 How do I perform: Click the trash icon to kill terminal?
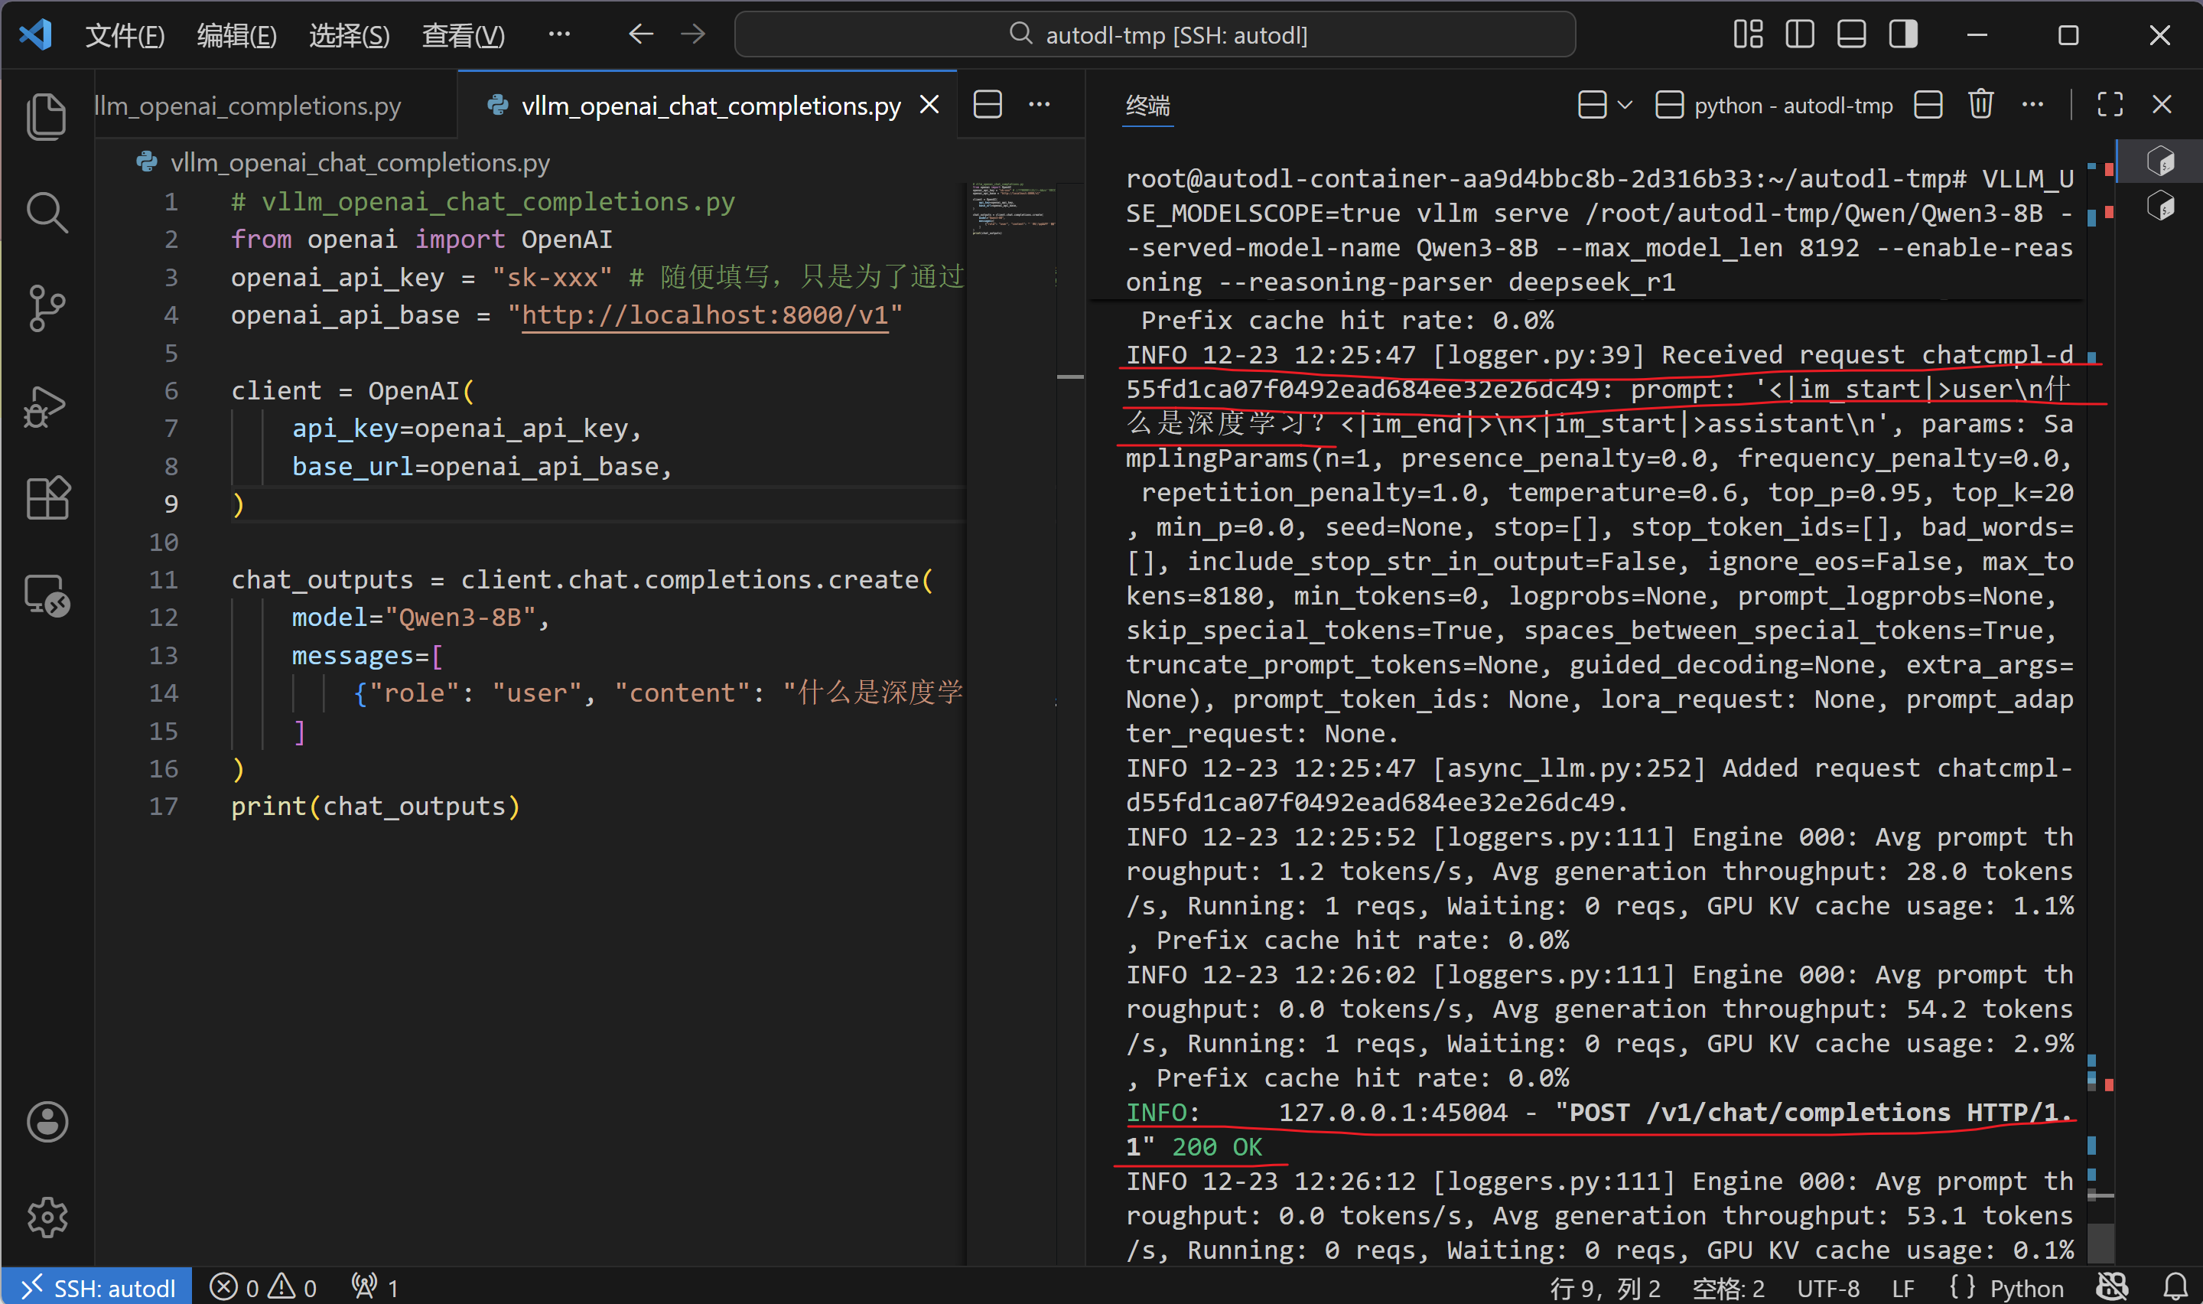(1980, 106)
